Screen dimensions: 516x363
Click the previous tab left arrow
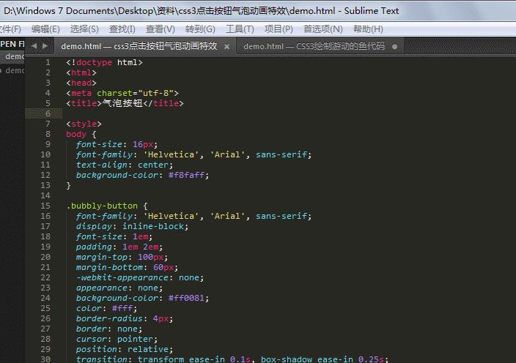(x=34, y=46)
